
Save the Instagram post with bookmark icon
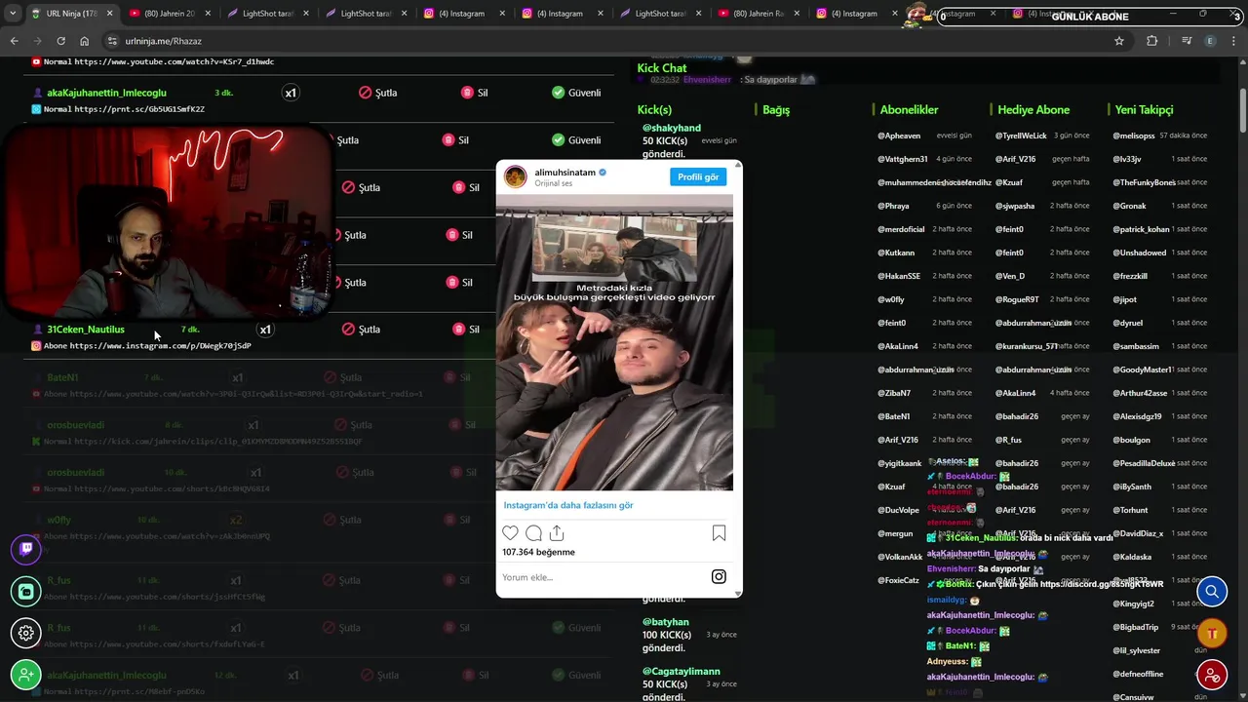[719, 533]
